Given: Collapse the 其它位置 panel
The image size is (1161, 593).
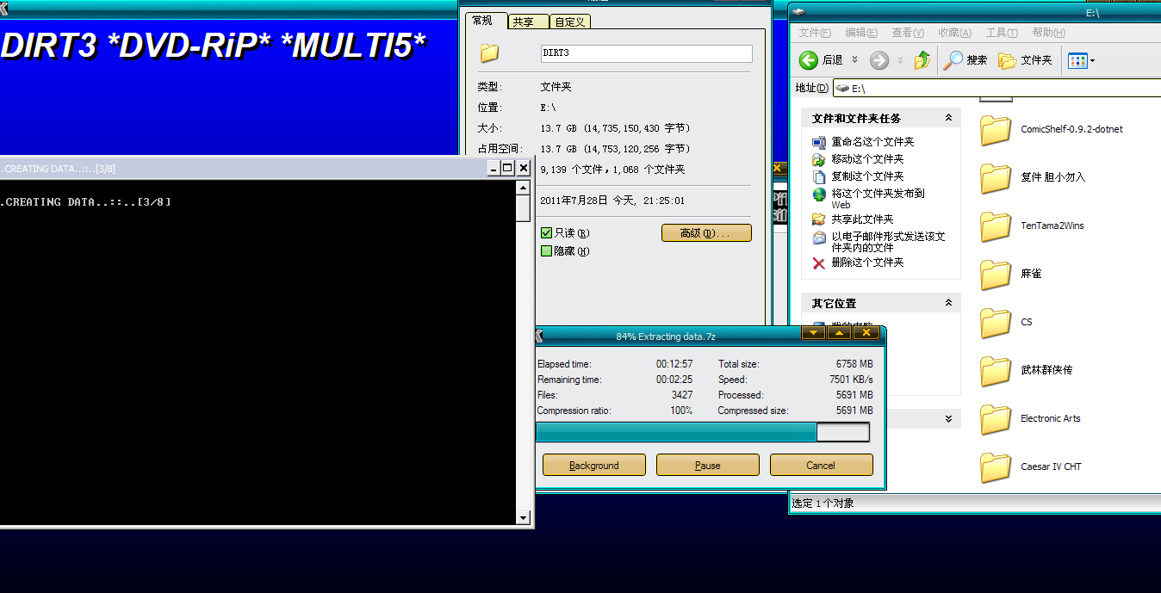Looking at the screenshot, I should 948,303.
